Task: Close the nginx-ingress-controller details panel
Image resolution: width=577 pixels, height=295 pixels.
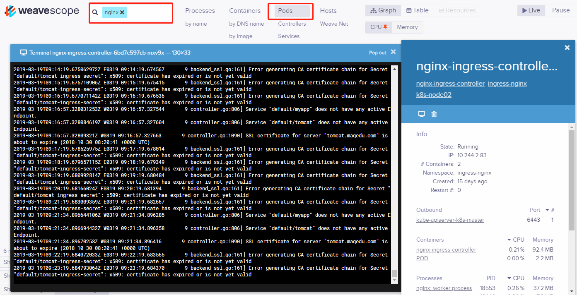Action: click(567, 48)
